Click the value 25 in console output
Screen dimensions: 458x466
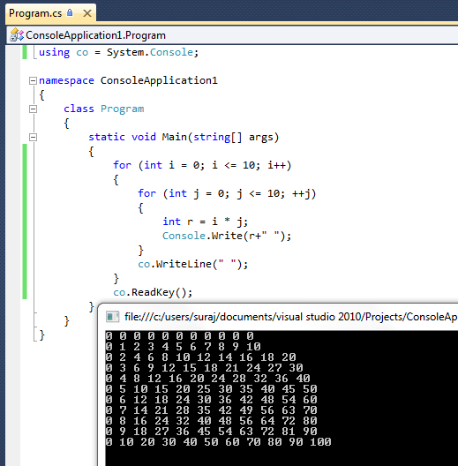(204, 388)
